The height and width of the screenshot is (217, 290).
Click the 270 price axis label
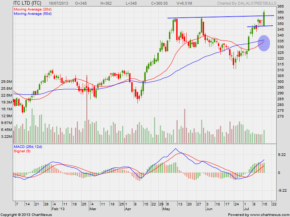(x=281, y=116)
